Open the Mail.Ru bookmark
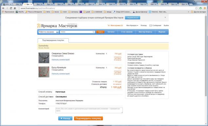 click(20, 12)
